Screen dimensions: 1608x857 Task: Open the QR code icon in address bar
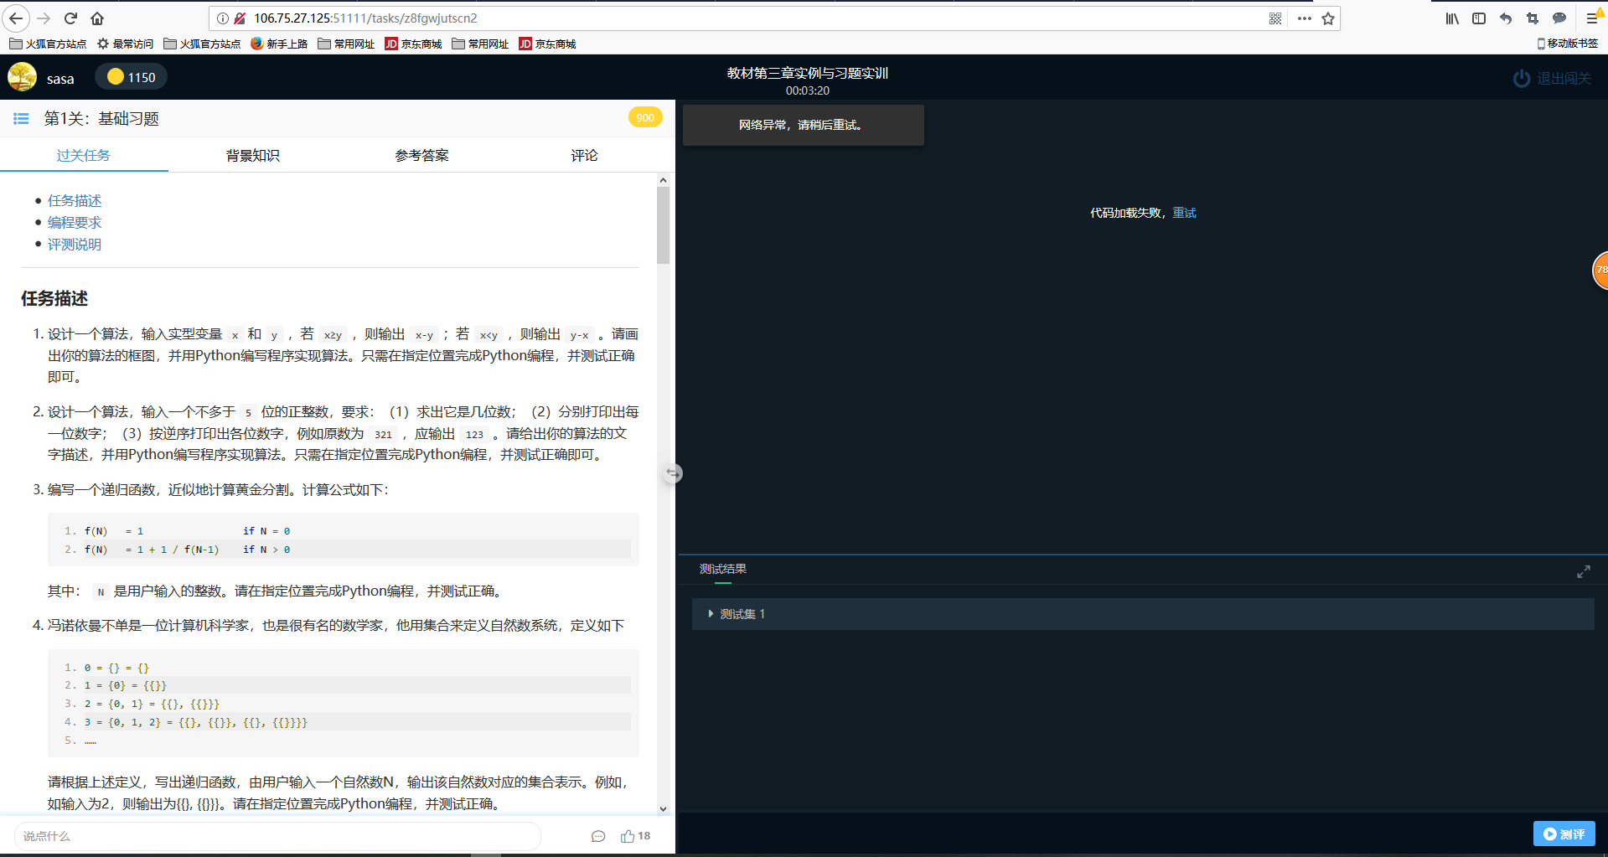coord(1275,18)
